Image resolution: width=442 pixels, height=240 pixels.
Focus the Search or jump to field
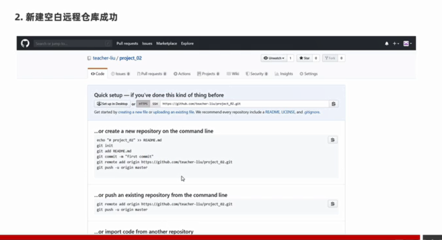tap(73, 43)
